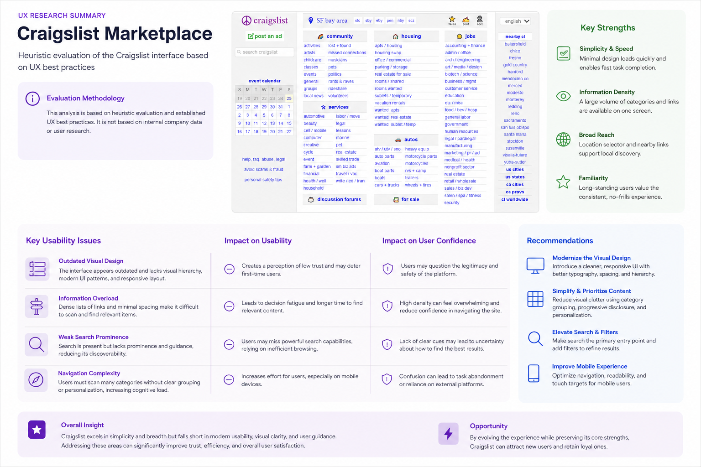Open the 'bakersfield' nearby link
Viewport: 701px width, 467px height.
tap(515, 44)
